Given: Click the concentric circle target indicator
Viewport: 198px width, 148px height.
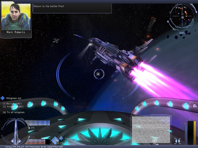Looking at the screenshot, I should click(x=190, y=104).
